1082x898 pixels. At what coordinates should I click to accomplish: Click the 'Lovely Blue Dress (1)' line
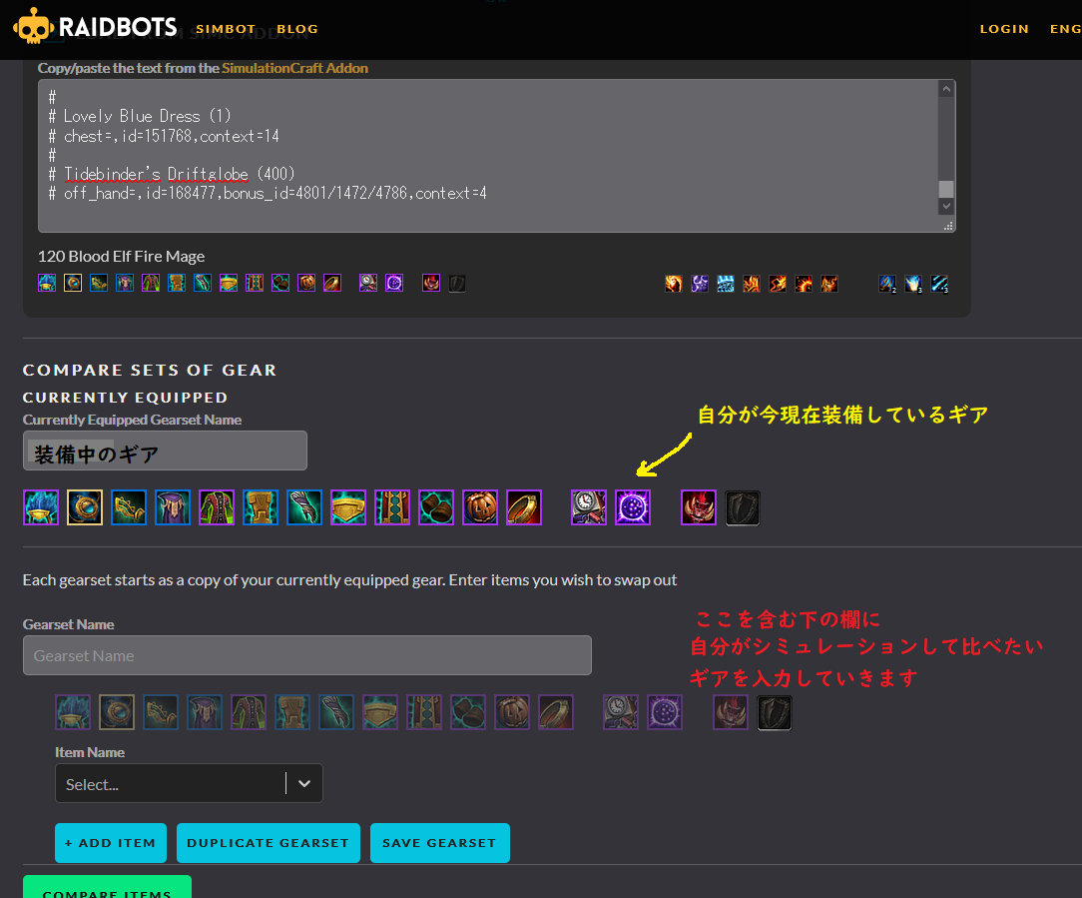[140, 116]
